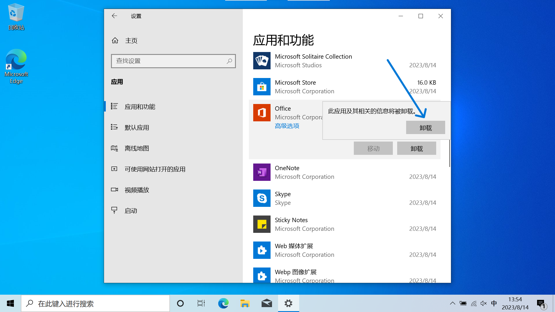Viewport: 555px width, 312px height.
Task: Click the 卸载 button beside 移动
Action: click(416, 148)
